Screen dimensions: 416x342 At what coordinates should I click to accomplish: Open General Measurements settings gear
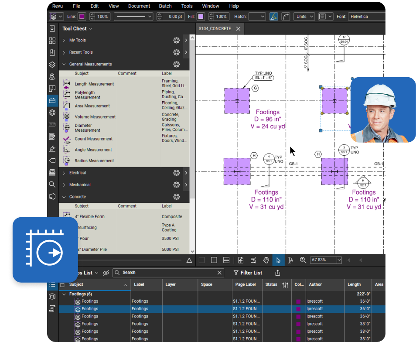pos(176,64)
